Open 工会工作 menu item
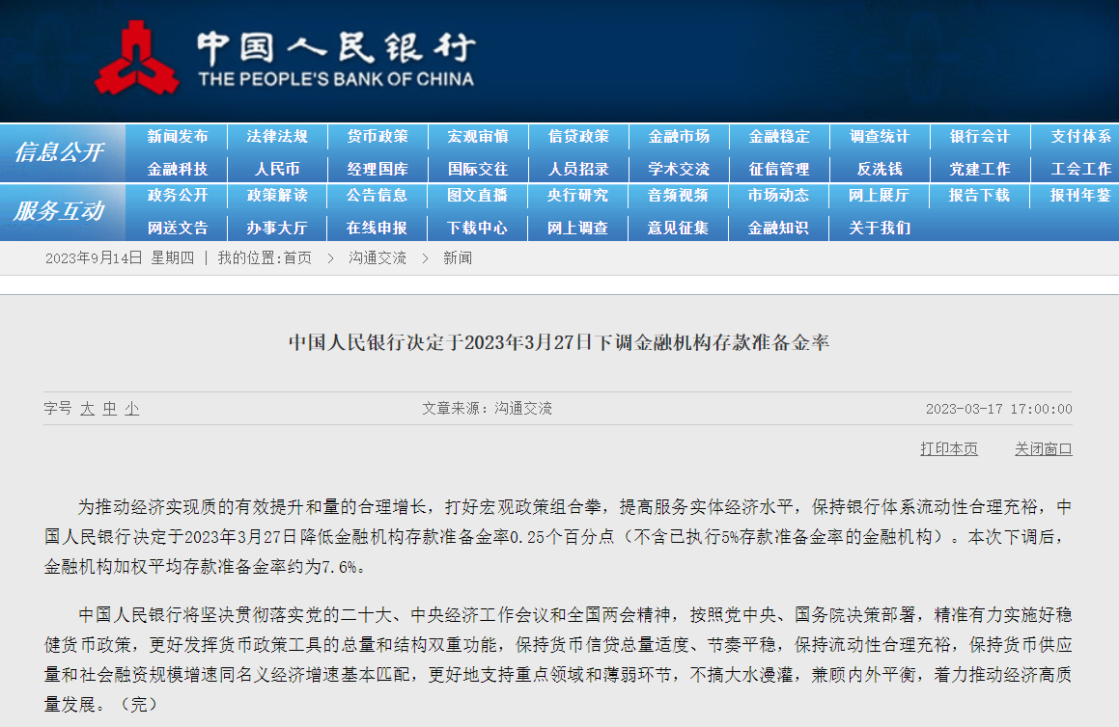Viewport: 1119px width, 727px height. pos(1081,169)
